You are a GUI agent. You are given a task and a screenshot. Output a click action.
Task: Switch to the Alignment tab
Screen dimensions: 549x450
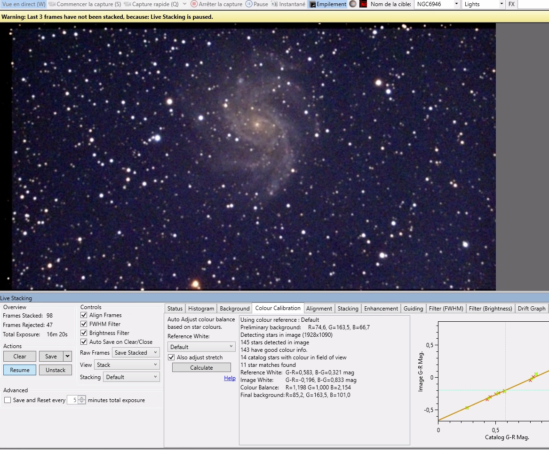319,309
